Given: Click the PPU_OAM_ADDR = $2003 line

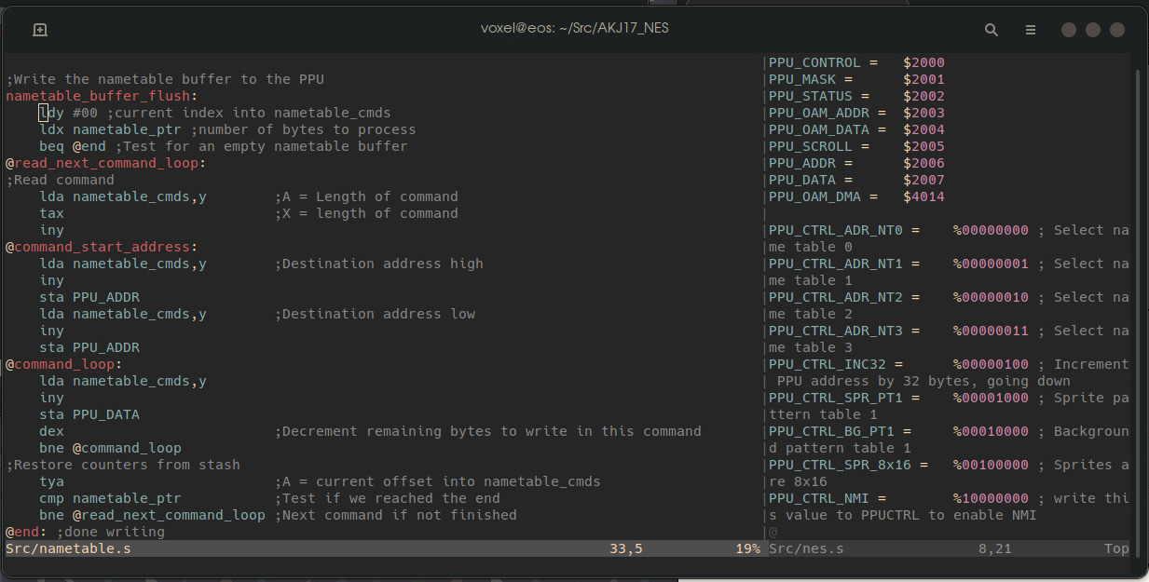Looking at the screenshot, I should (x=856, y=113).
